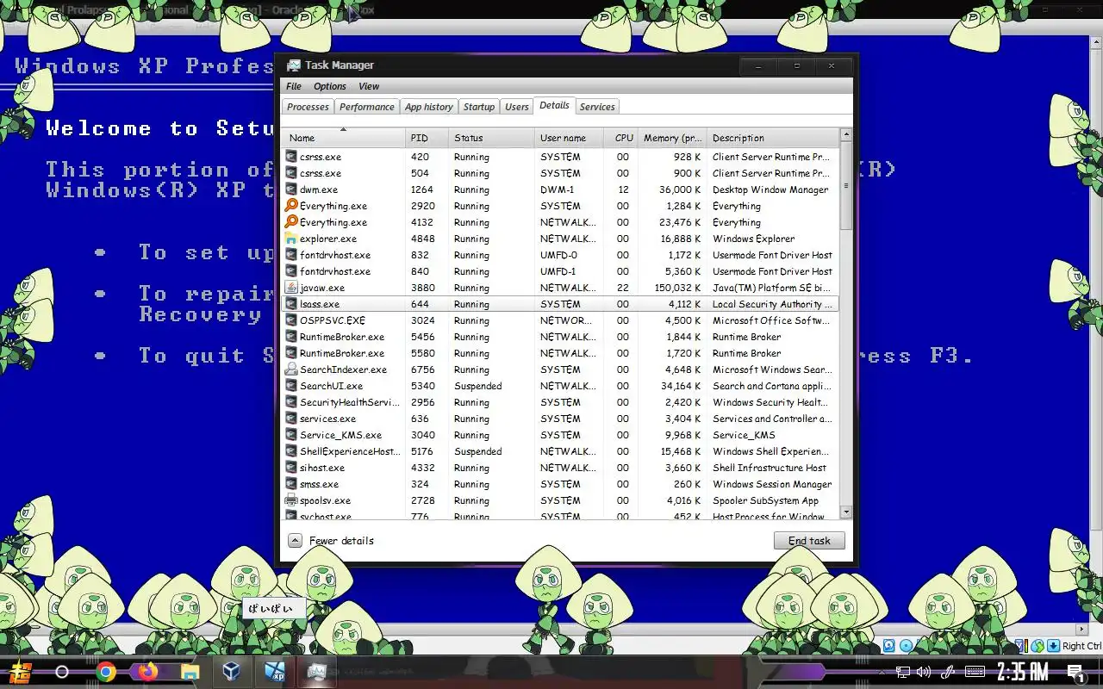The width and height of the screenshot is (1103, 689).
Task: Click VirtualBox horizontal scrollbar right arrow
Action: tap(1081, 630)
